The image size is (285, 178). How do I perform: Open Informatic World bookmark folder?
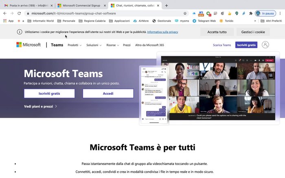coord(41,21)
